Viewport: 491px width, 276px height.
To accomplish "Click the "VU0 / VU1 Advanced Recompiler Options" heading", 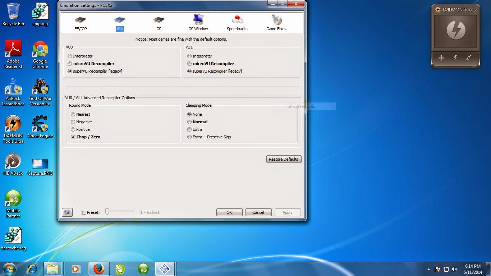I will point(100,98).
